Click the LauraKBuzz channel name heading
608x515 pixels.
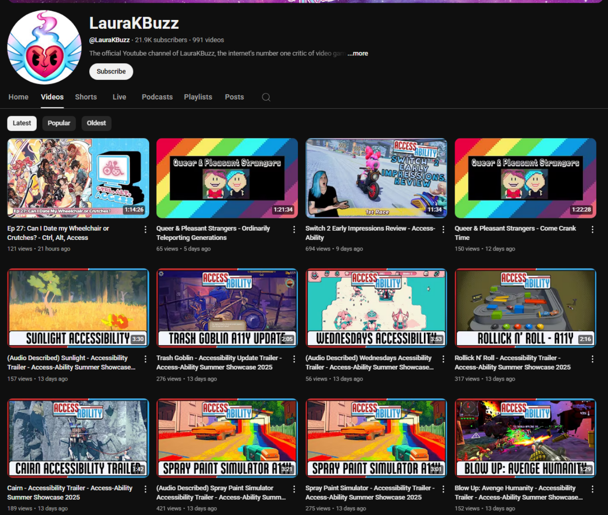click(x=134, y=23)
